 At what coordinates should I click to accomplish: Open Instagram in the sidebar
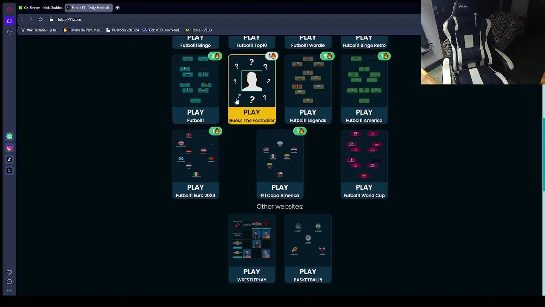tap(9, 148)
